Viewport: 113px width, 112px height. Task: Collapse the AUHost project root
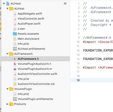click(4, 4)
